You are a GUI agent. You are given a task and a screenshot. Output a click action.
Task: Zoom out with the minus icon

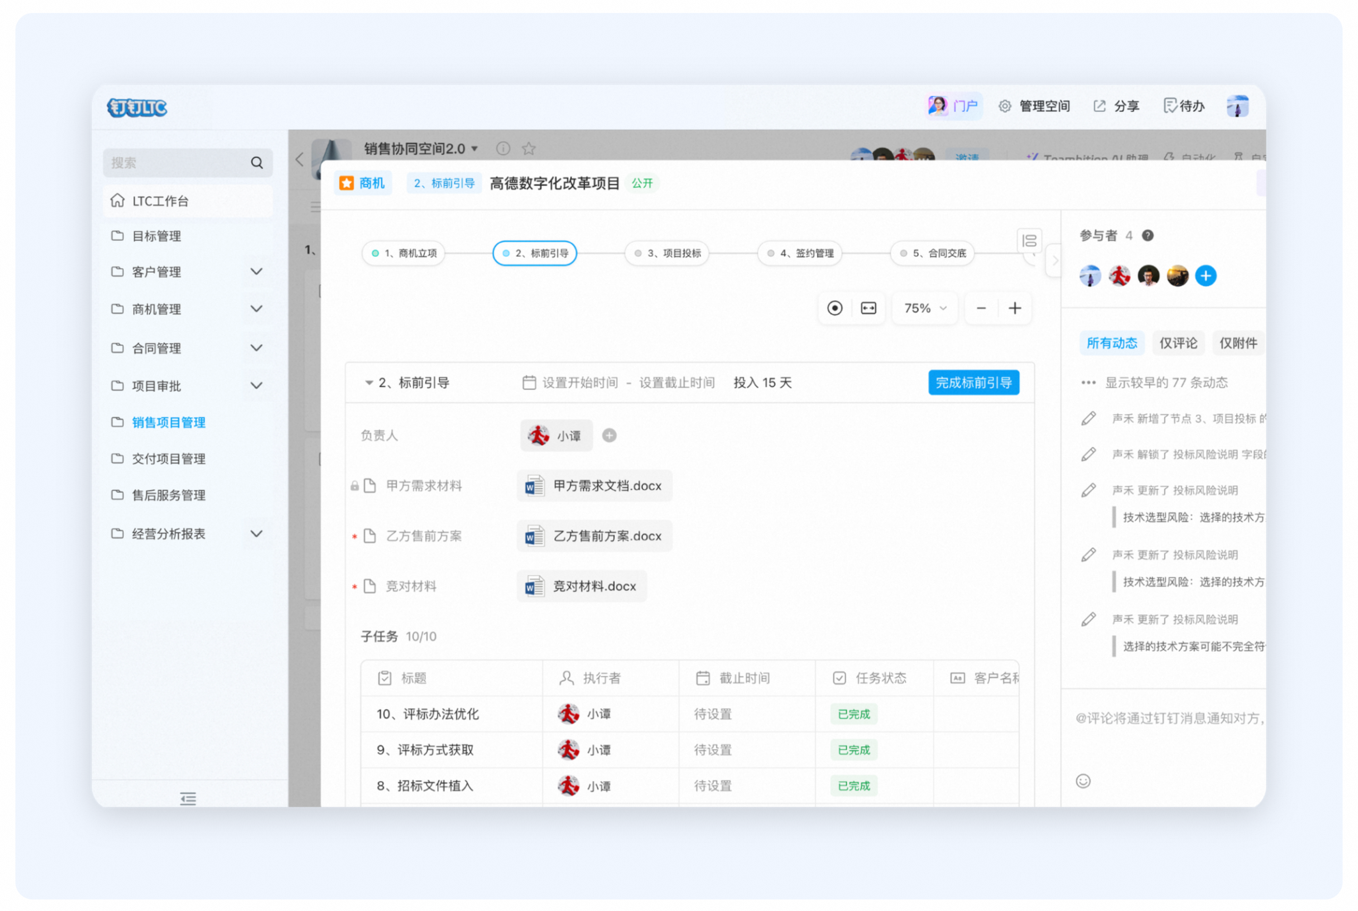(981, 308)
